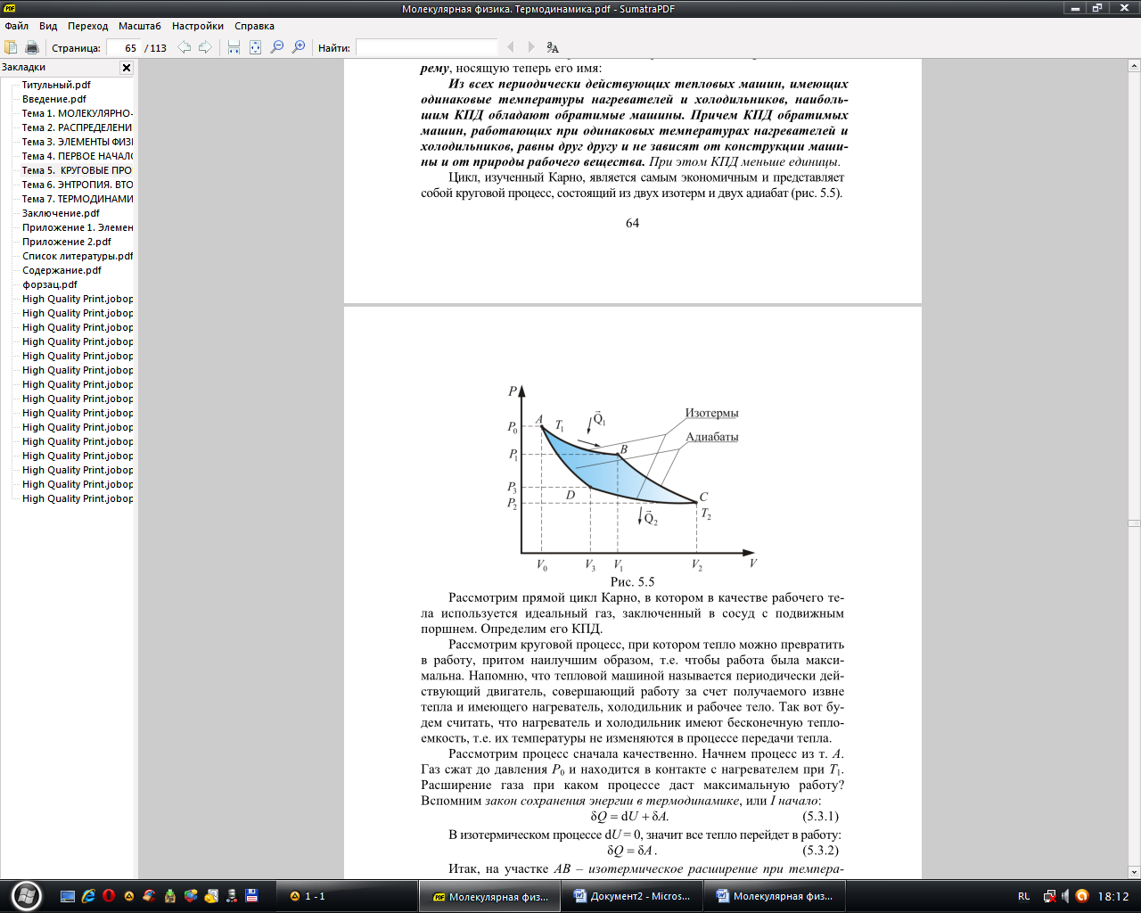The image size is (1141, 913).
Task: Open the Файл menu
Action: coord(17,26)
